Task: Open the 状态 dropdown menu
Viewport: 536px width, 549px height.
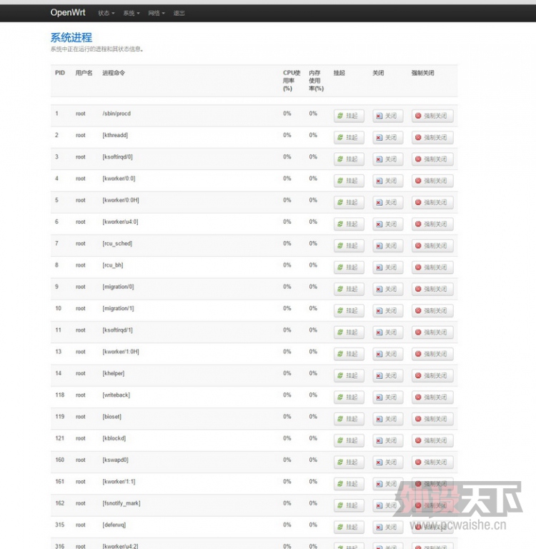Action: coord(106,14)
